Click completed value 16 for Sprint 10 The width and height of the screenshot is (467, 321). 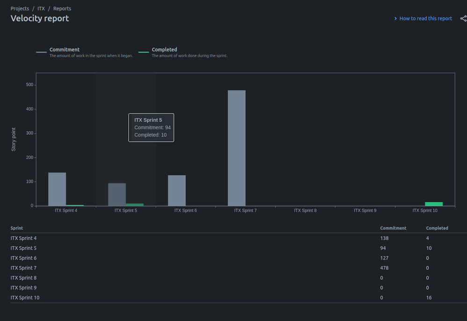point(429,298)
